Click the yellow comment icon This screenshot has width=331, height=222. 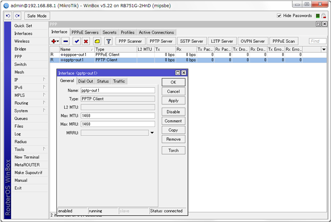point(97,41)
